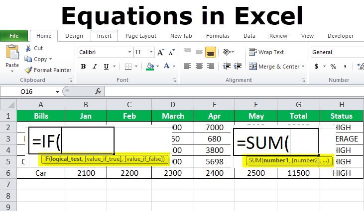Click the Fill Color paint bucket
Viewport: 364px width, 211px height.
pos(150,67)
